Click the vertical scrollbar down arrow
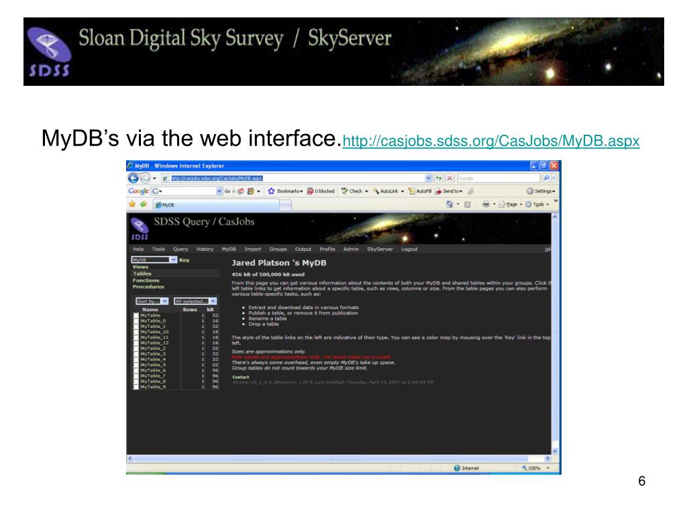 pos(555,451)
